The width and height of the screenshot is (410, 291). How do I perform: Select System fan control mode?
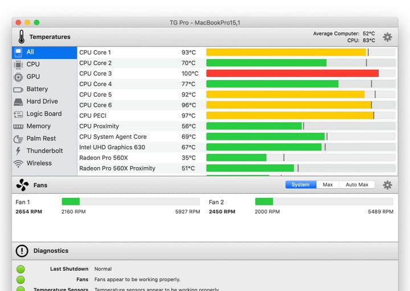[301, 185]
